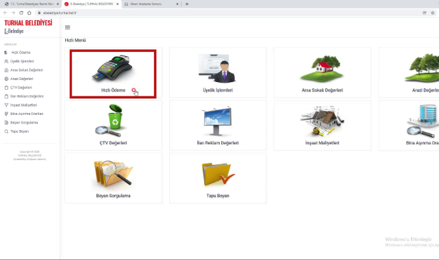Go back in the browser

[x=5, y=13]
